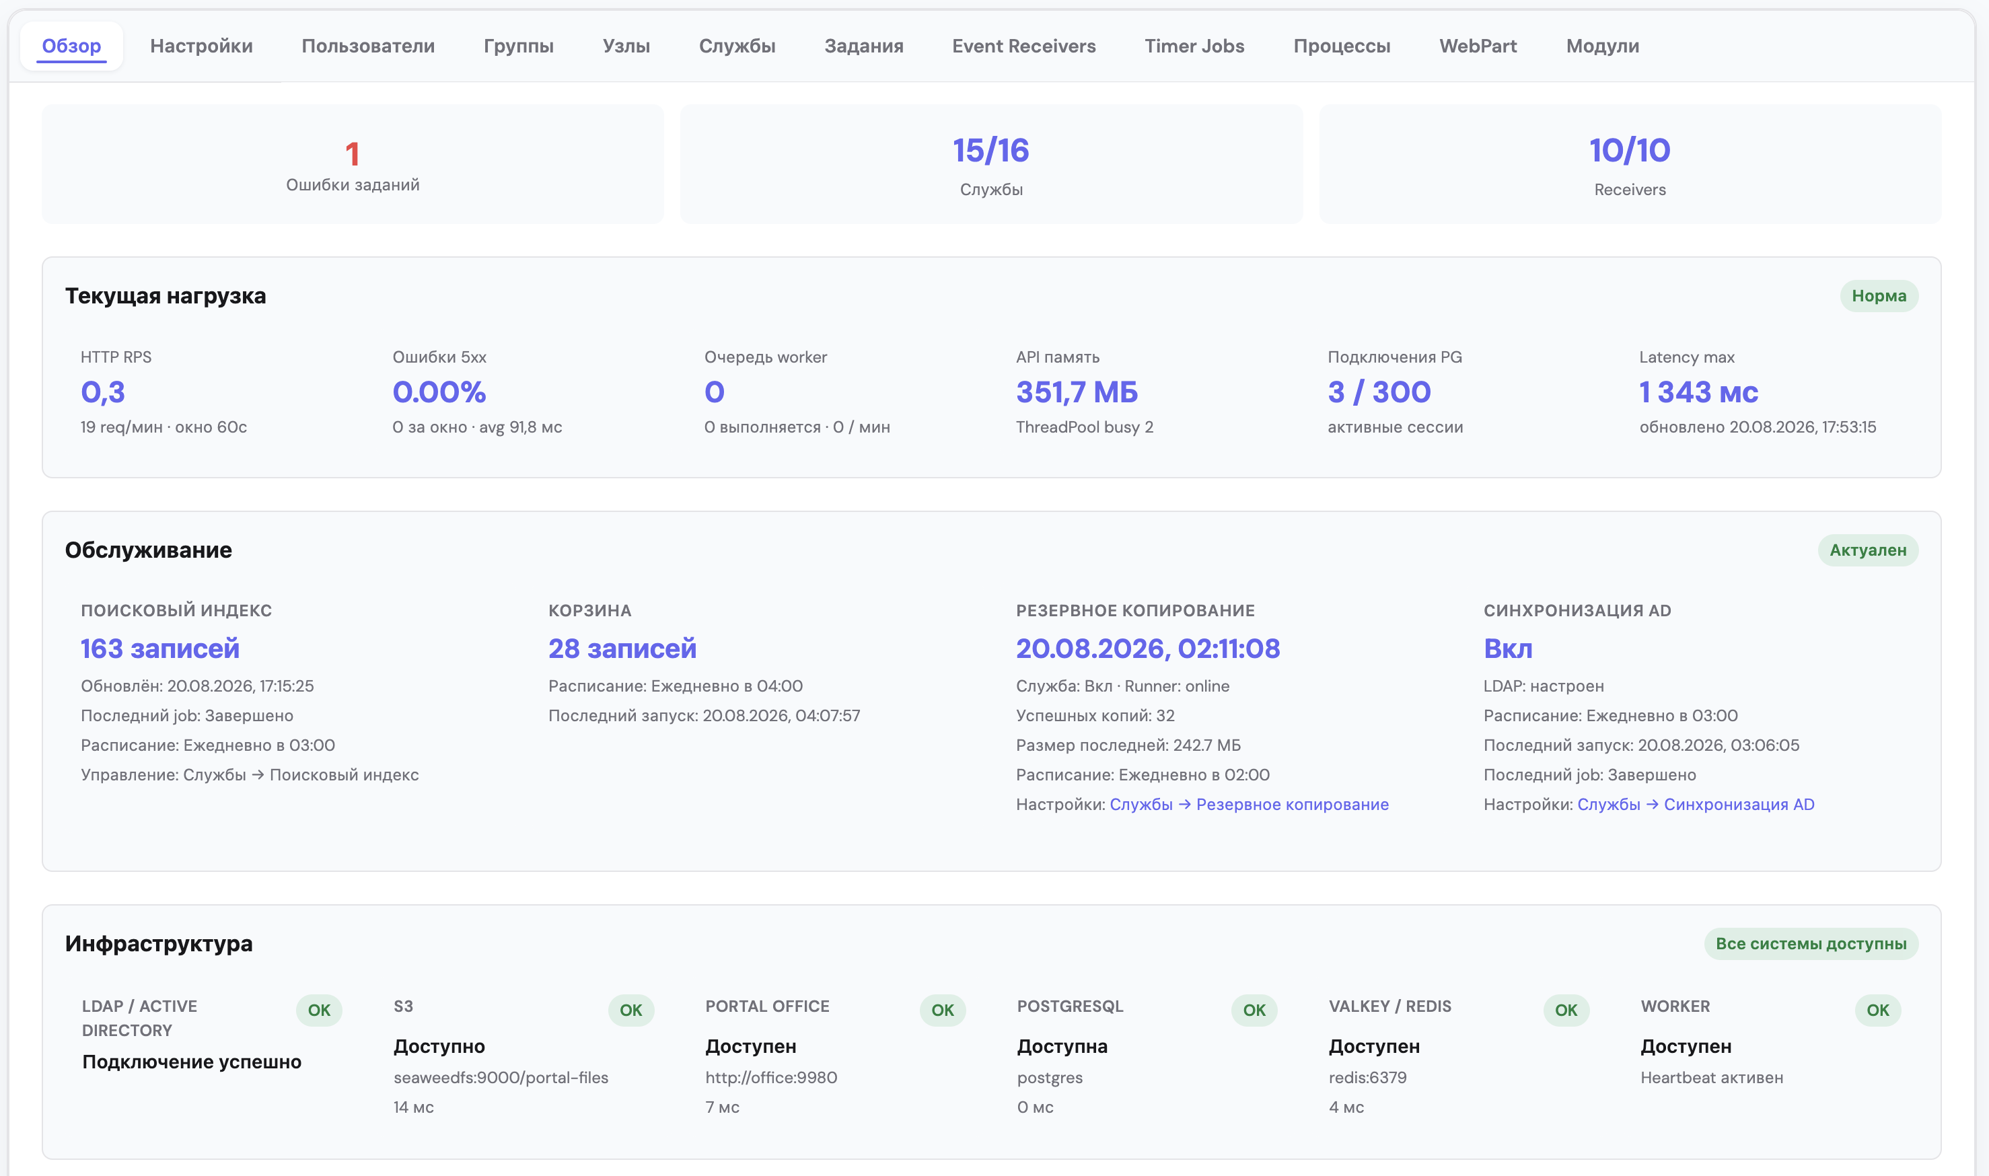Click the text 0 за окно · avg 91,8 мс

(477, 427)
